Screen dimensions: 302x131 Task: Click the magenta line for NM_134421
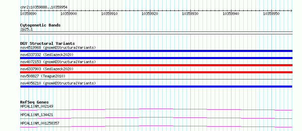point(156,118)
